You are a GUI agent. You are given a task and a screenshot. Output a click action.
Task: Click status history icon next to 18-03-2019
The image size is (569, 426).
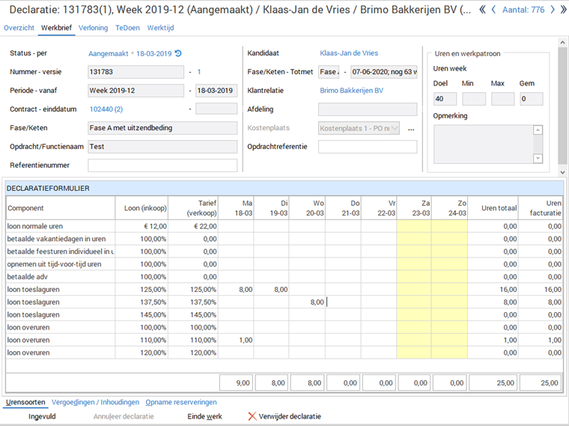pyautogui.click(x=178, y=53)
